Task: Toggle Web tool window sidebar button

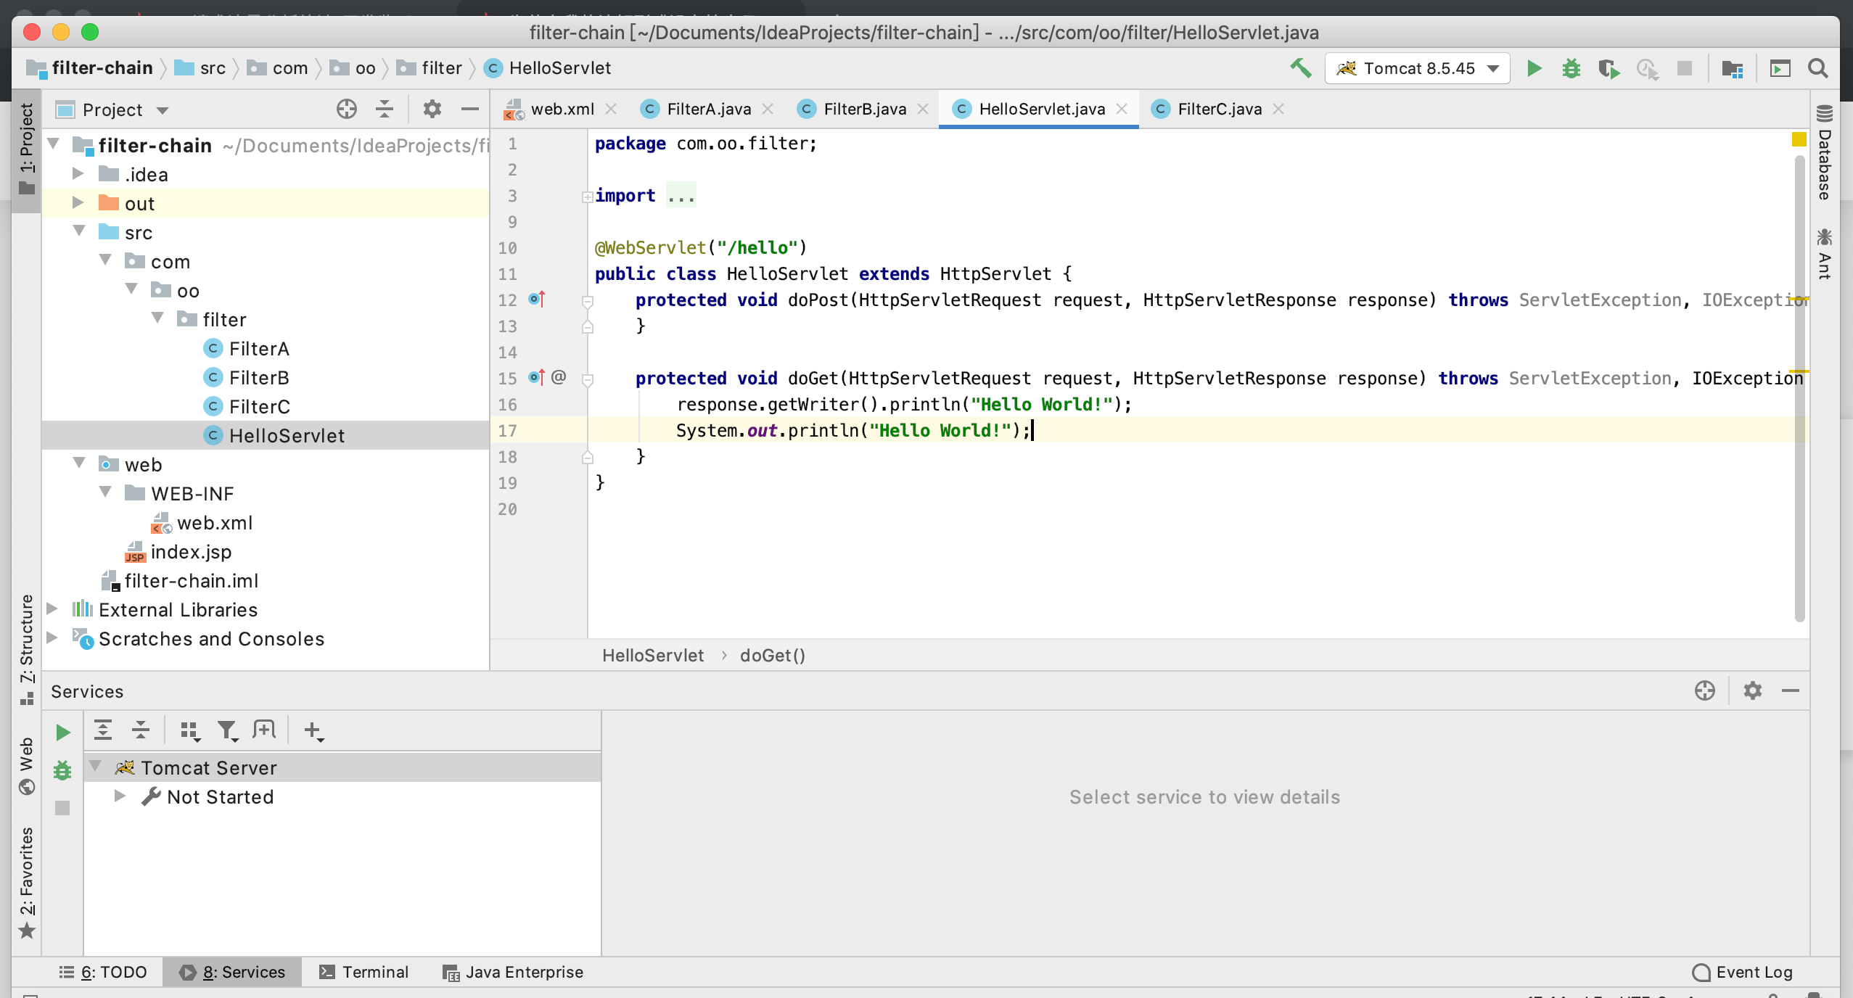Action: 26,766
